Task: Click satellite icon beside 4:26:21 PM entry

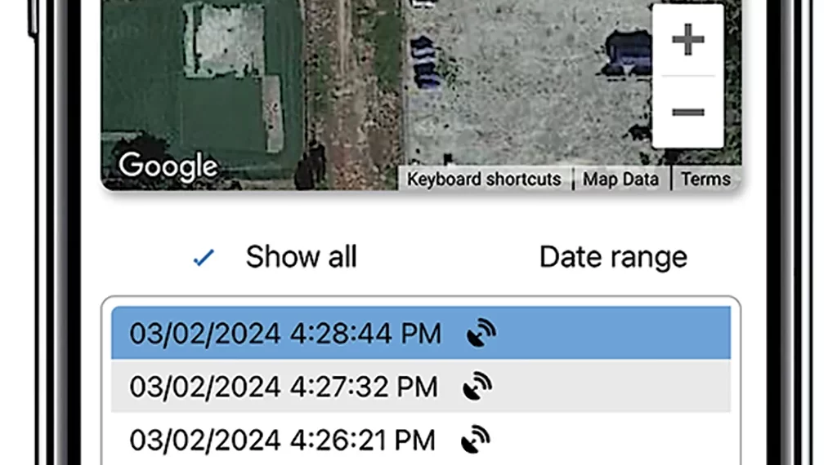Action: pyautogui.click(x=475, y=440)
